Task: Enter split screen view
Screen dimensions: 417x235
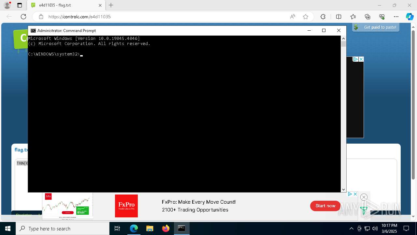Action: [x=338, y=17]
